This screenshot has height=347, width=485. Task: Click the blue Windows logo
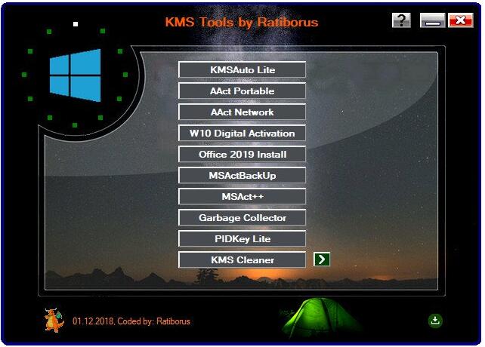point(75,75)
